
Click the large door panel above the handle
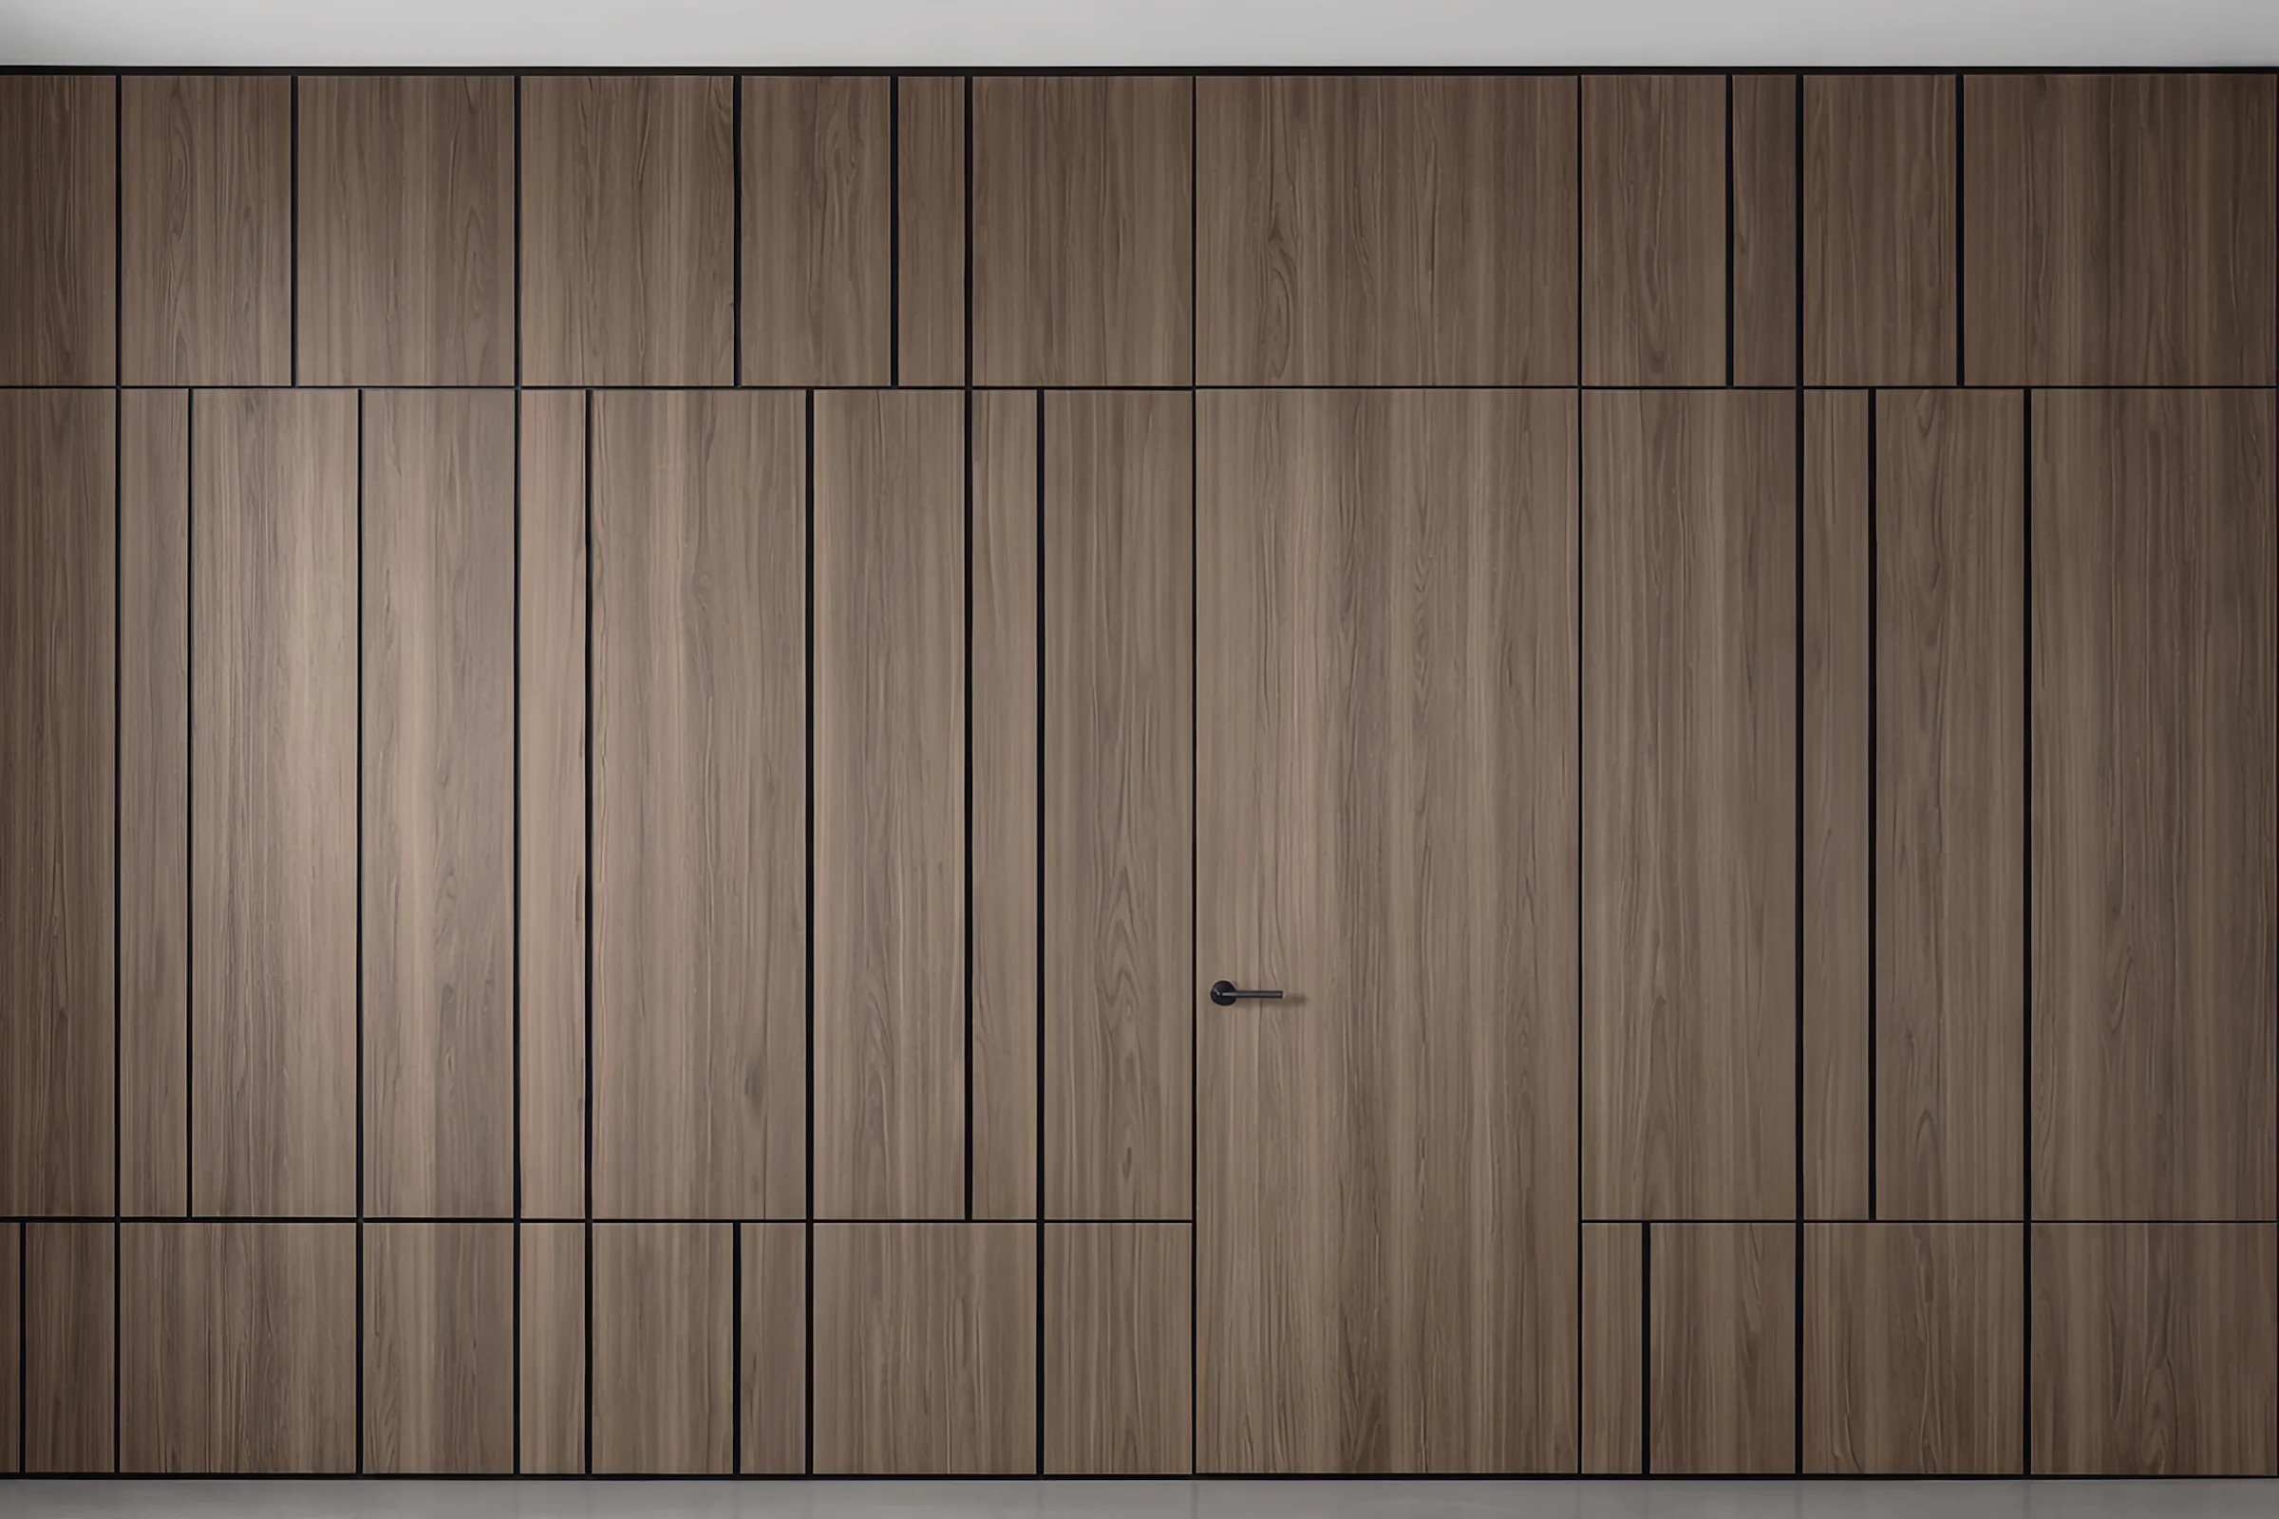[x=1385, y=678]
